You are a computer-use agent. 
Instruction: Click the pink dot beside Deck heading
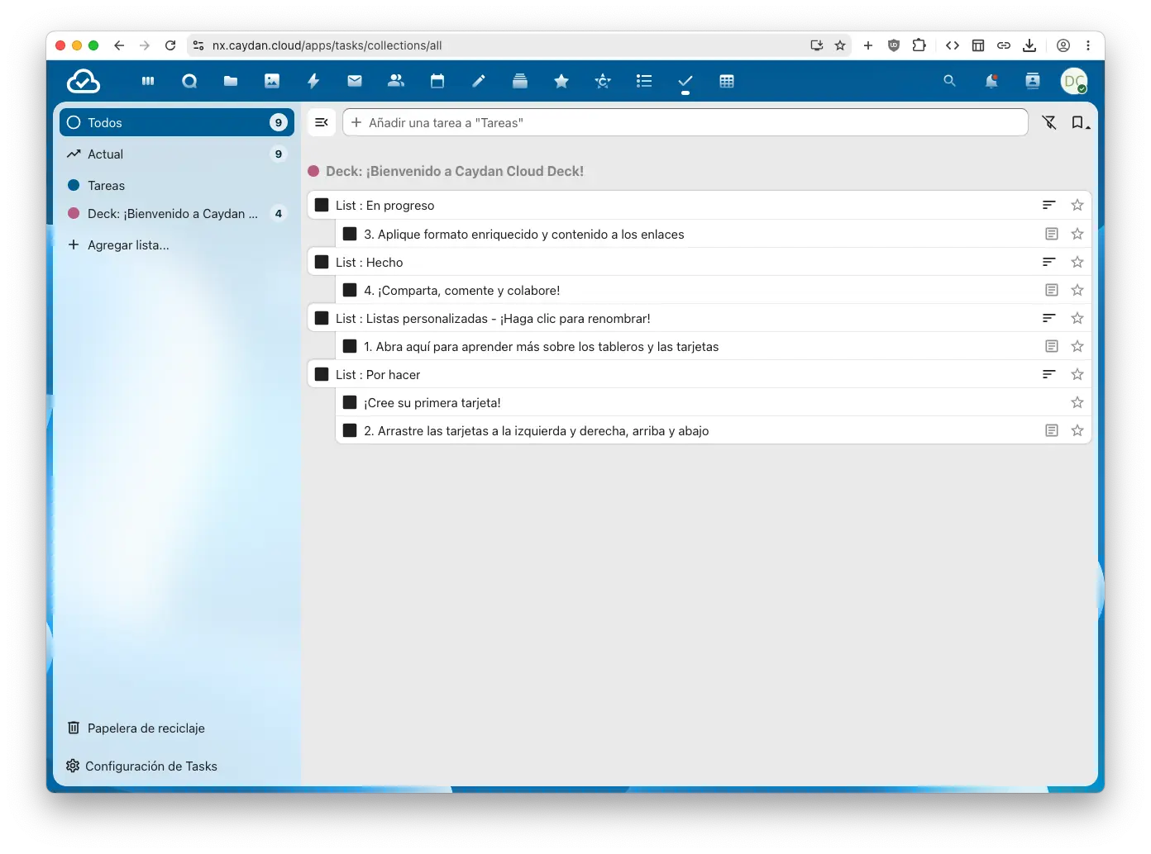(x=313, y=171)
